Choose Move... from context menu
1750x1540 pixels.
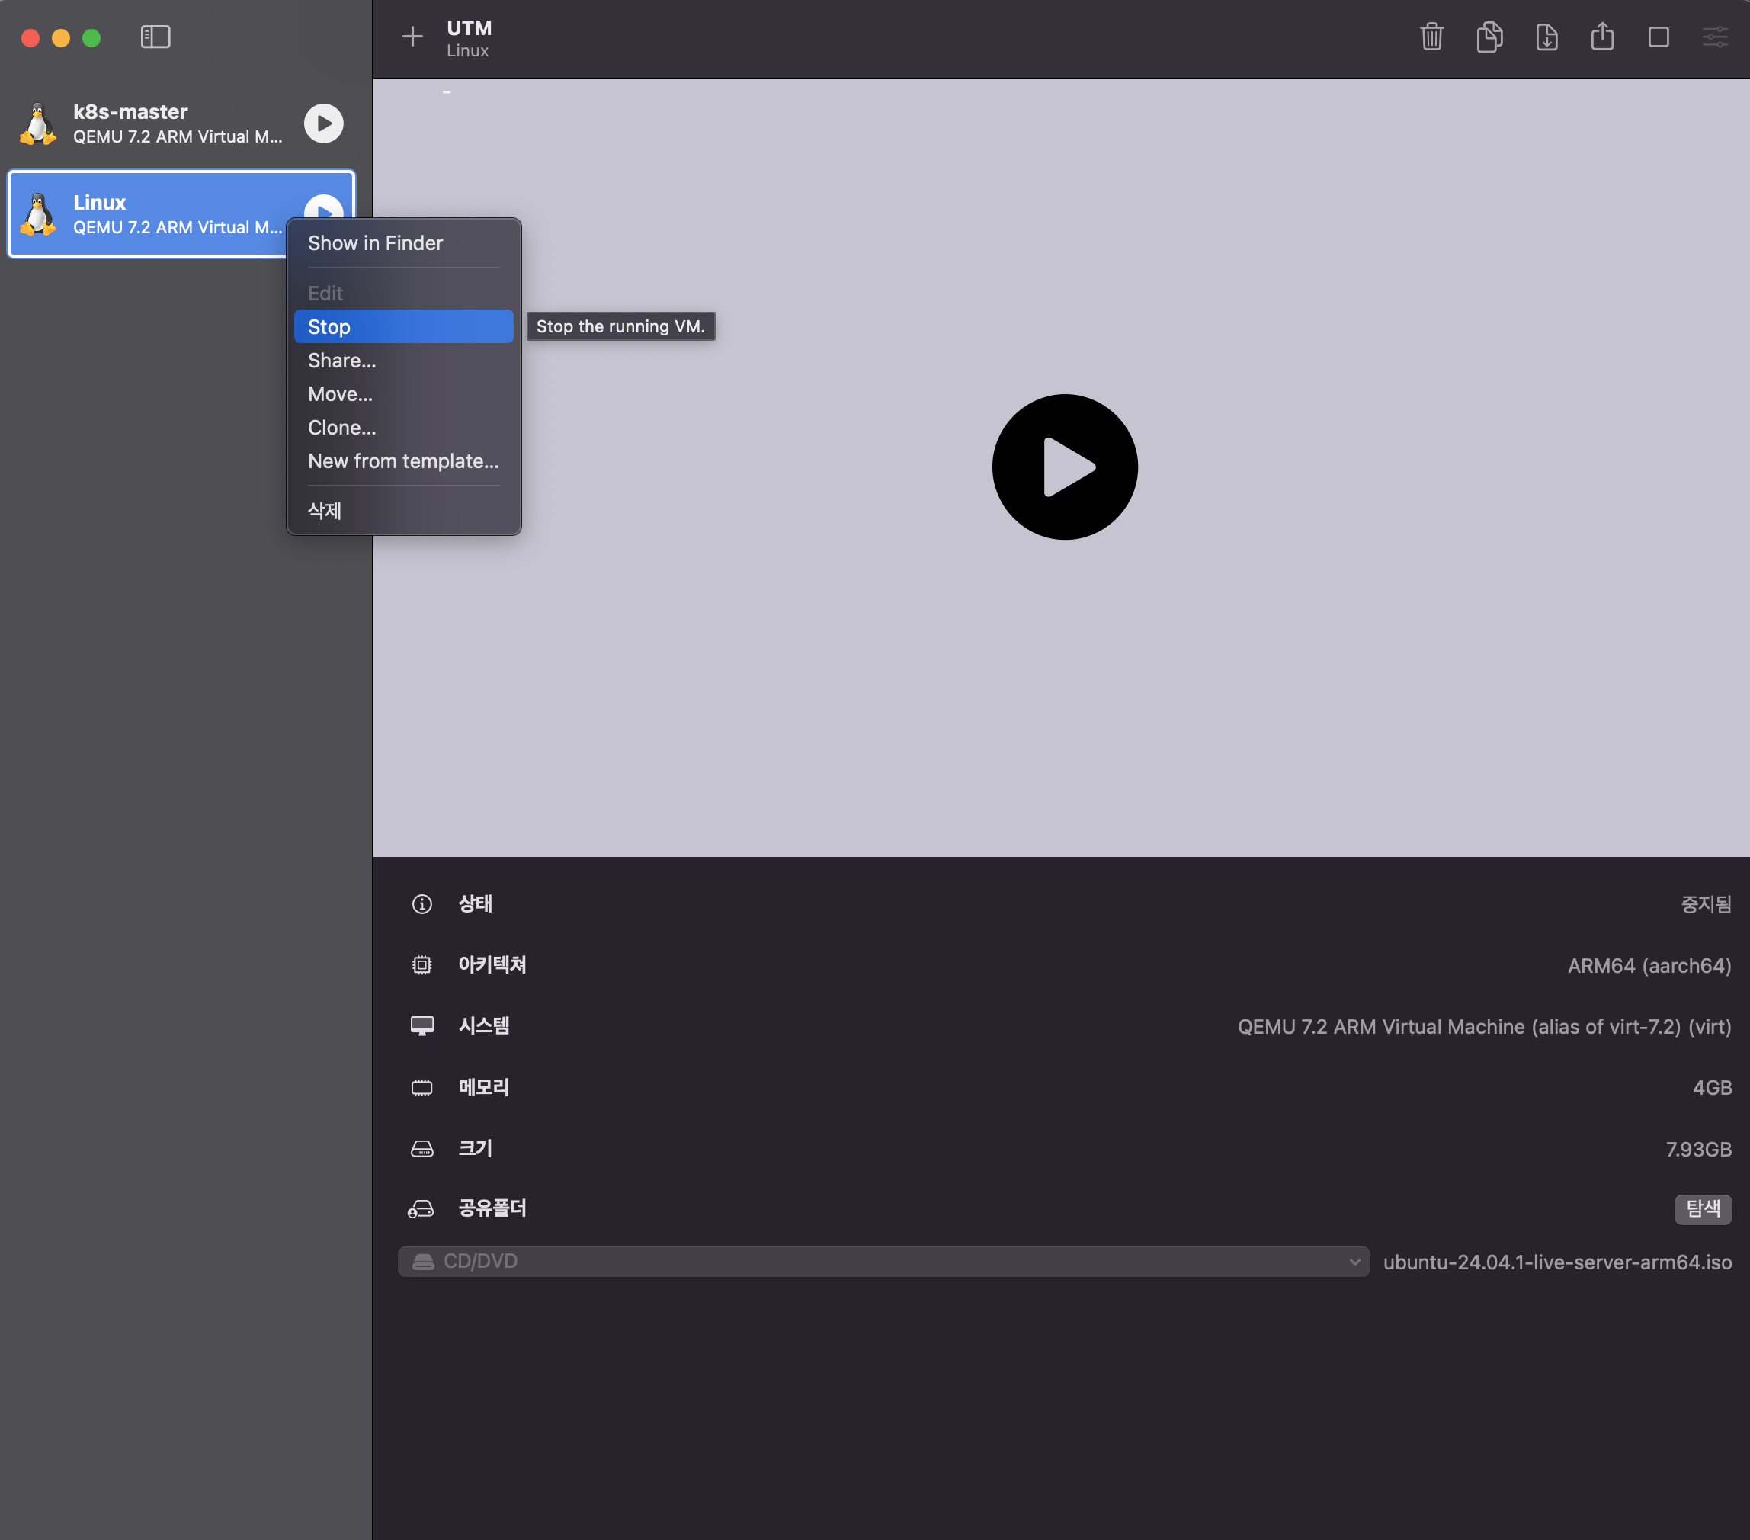341,394
